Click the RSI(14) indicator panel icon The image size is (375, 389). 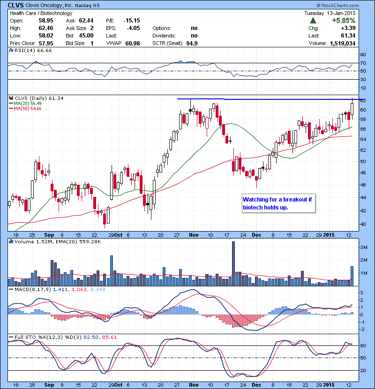[11, 50]
